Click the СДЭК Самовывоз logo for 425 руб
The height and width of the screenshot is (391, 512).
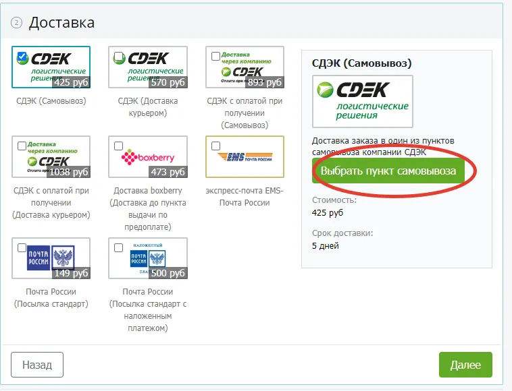point(51,67)
